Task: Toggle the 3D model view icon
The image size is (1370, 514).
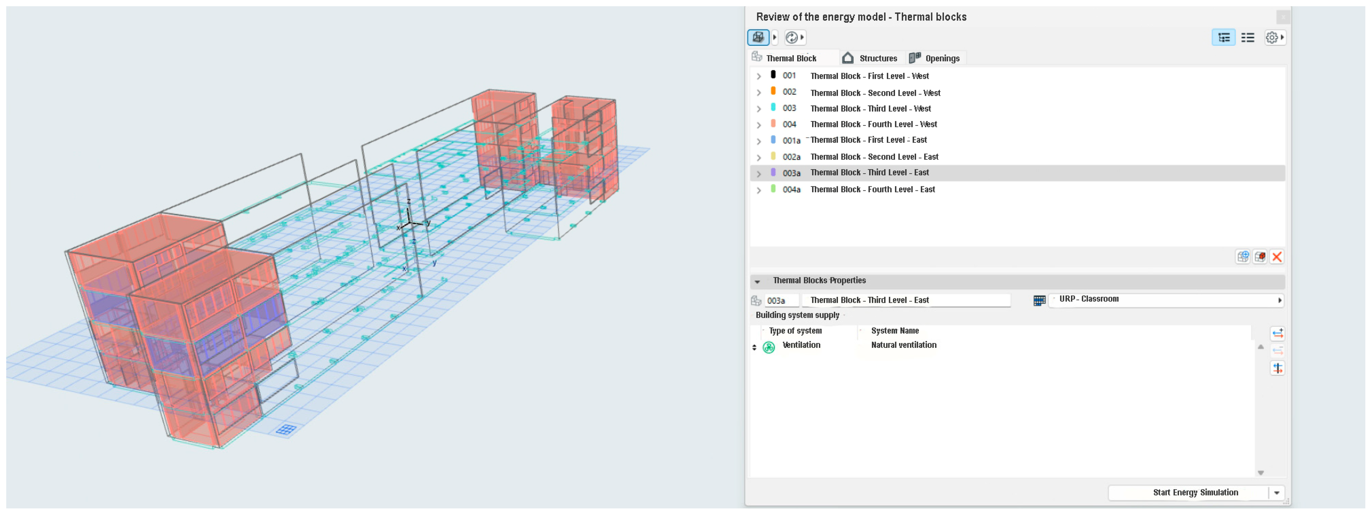Action: pyautogui.click(x=758, y=37)
